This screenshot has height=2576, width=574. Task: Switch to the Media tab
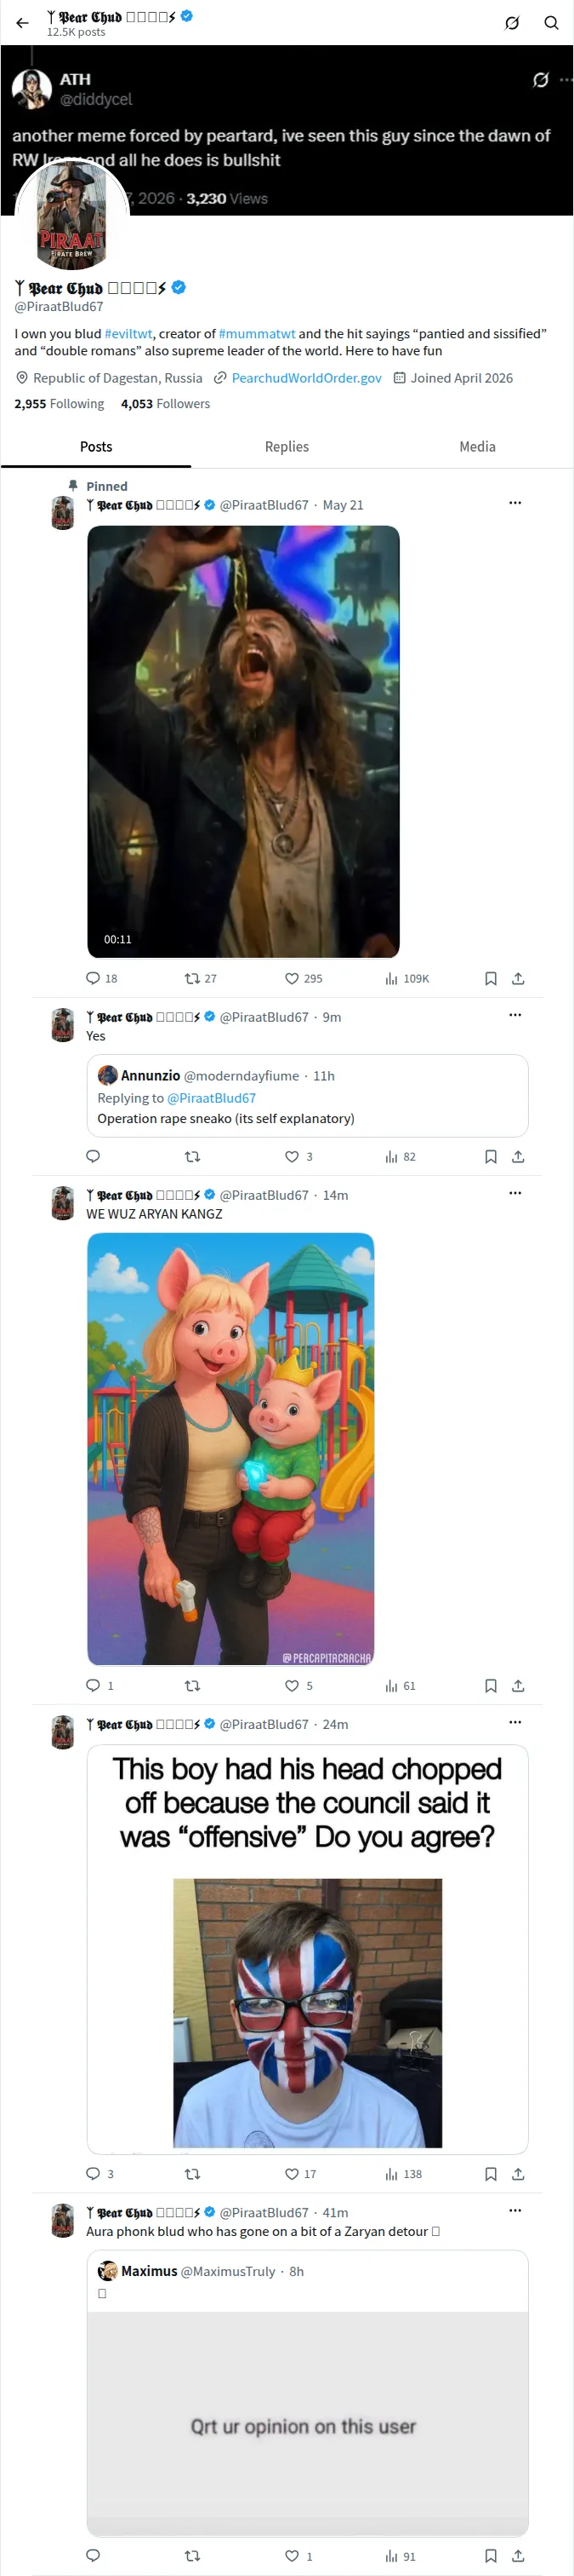click(x=477, y=447)
